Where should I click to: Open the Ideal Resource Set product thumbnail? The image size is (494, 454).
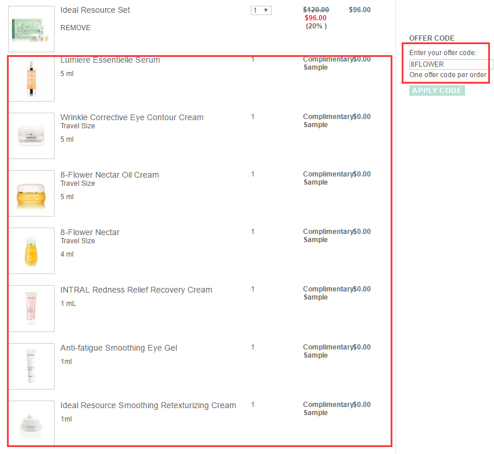[x=31, y=29]
